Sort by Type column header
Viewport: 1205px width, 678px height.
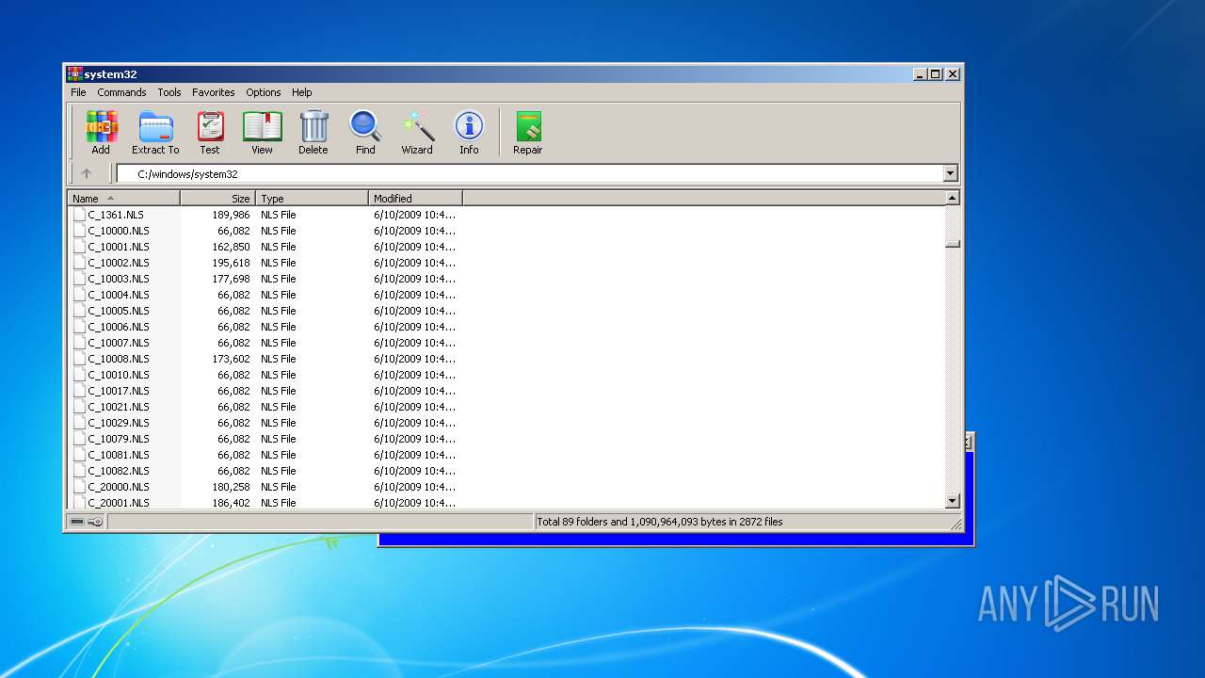[x=312, y=199]
